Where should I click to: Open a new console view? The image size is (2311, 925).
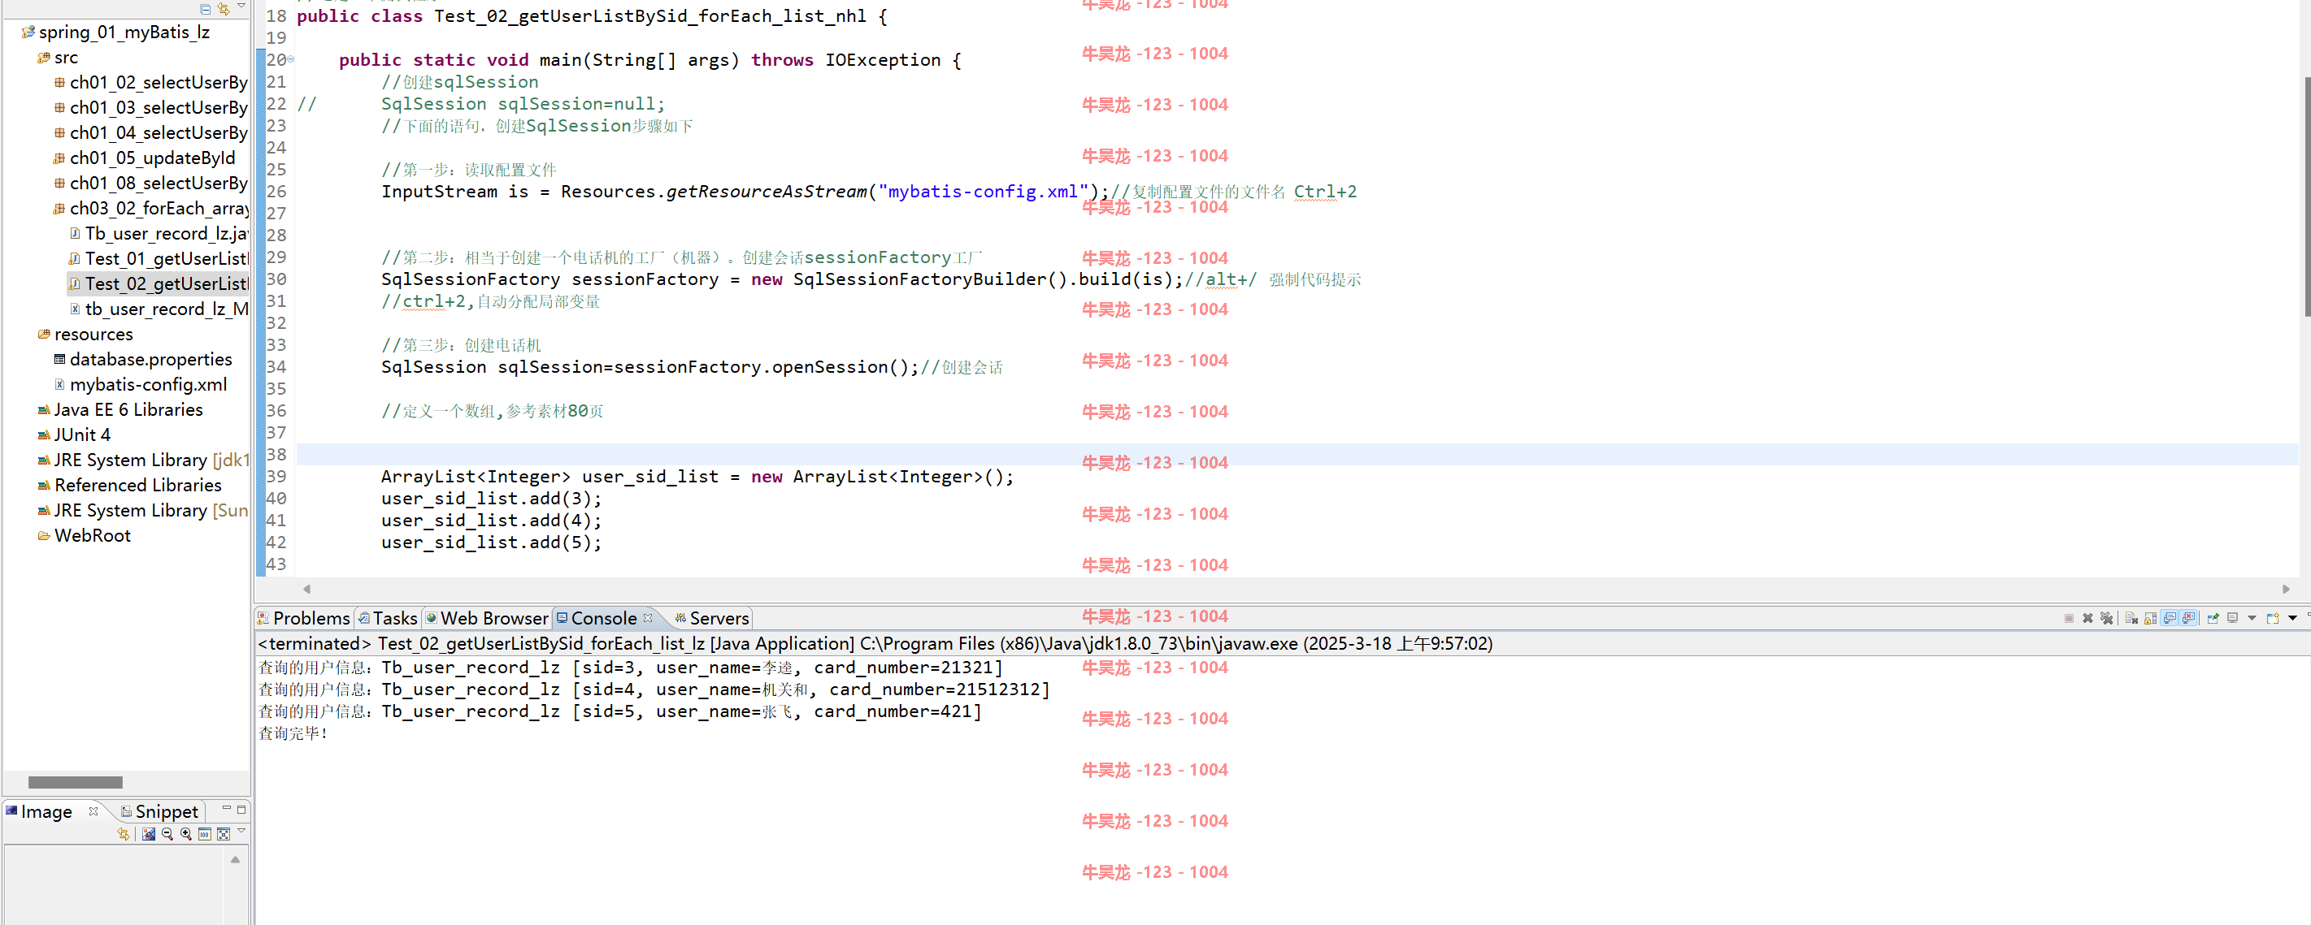(2273, 617)
